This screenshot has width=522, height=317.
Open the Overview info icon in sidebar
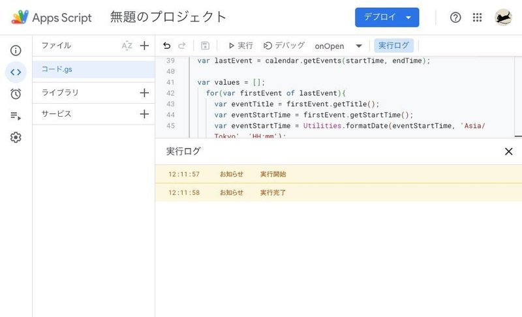click(x=16, y=51)
